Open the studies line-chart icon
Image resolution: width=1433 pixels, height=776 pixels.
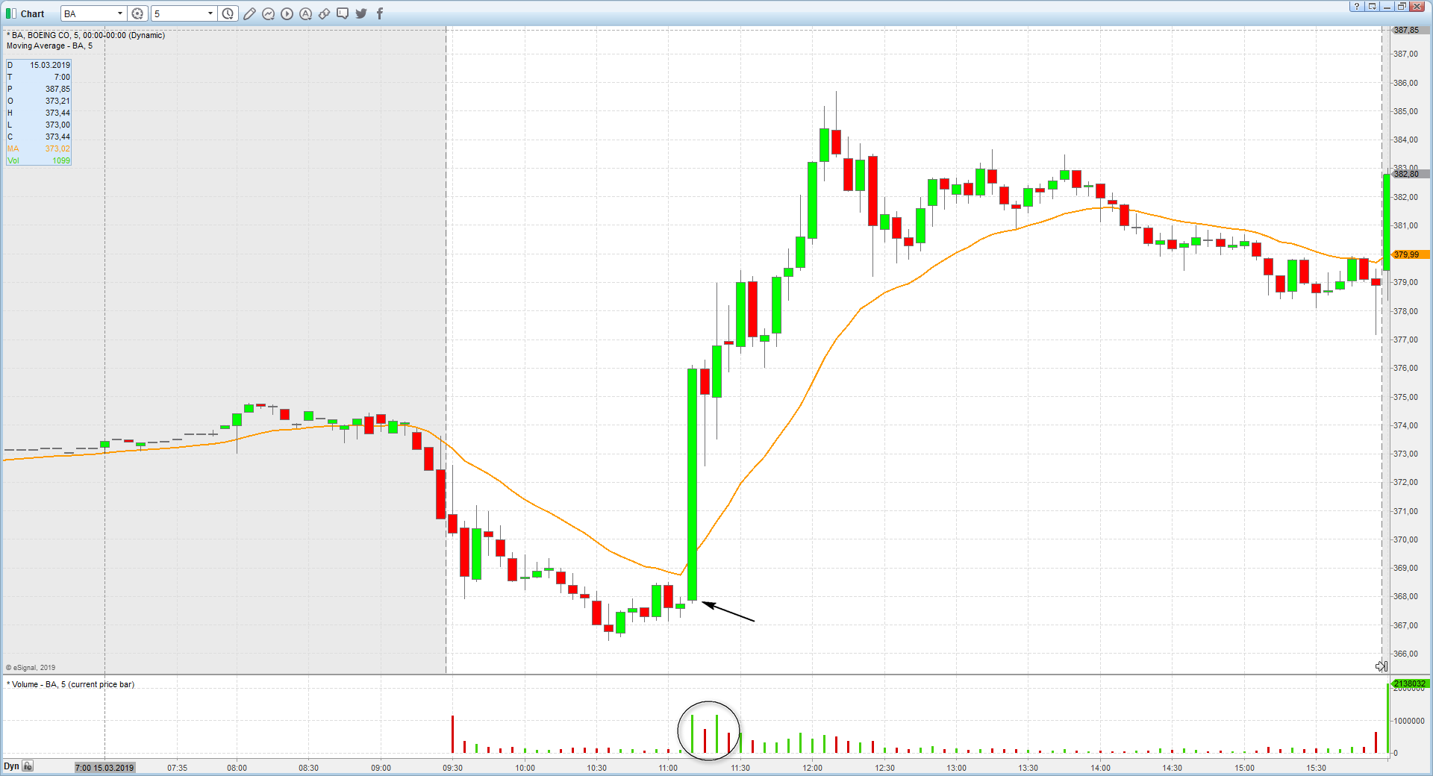(268, 13)
